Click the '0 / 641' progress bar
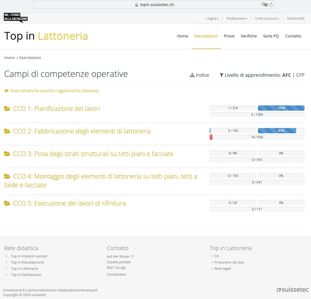Viewport: 311px width, 299px height. (x=257, y=182)
